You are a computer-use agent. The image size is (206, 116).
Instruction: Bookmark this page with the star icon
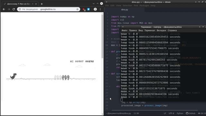tap(77, 9)
